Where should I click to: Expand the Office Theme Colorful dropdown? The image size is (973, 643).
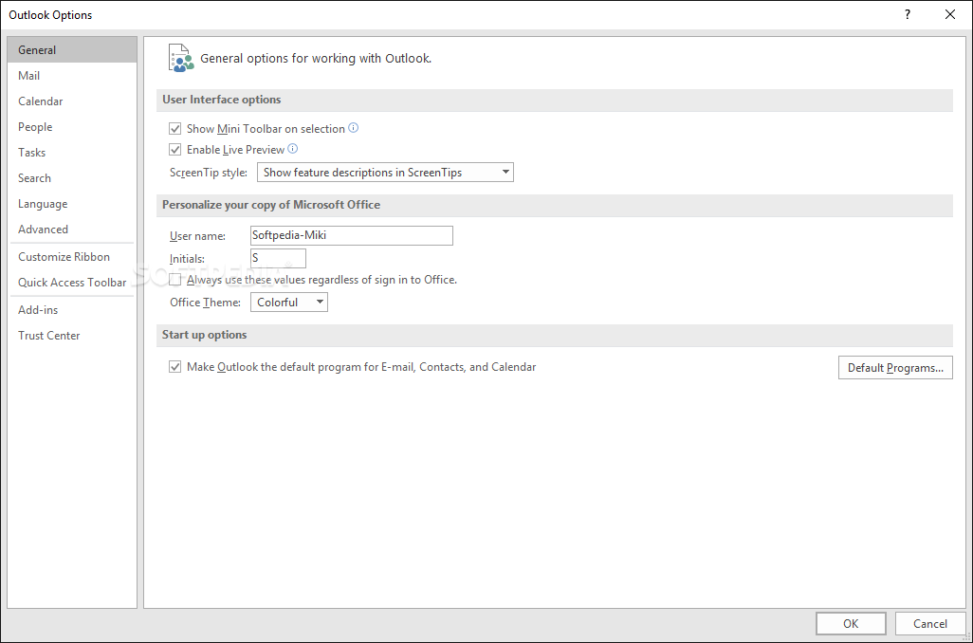[289, 303]
